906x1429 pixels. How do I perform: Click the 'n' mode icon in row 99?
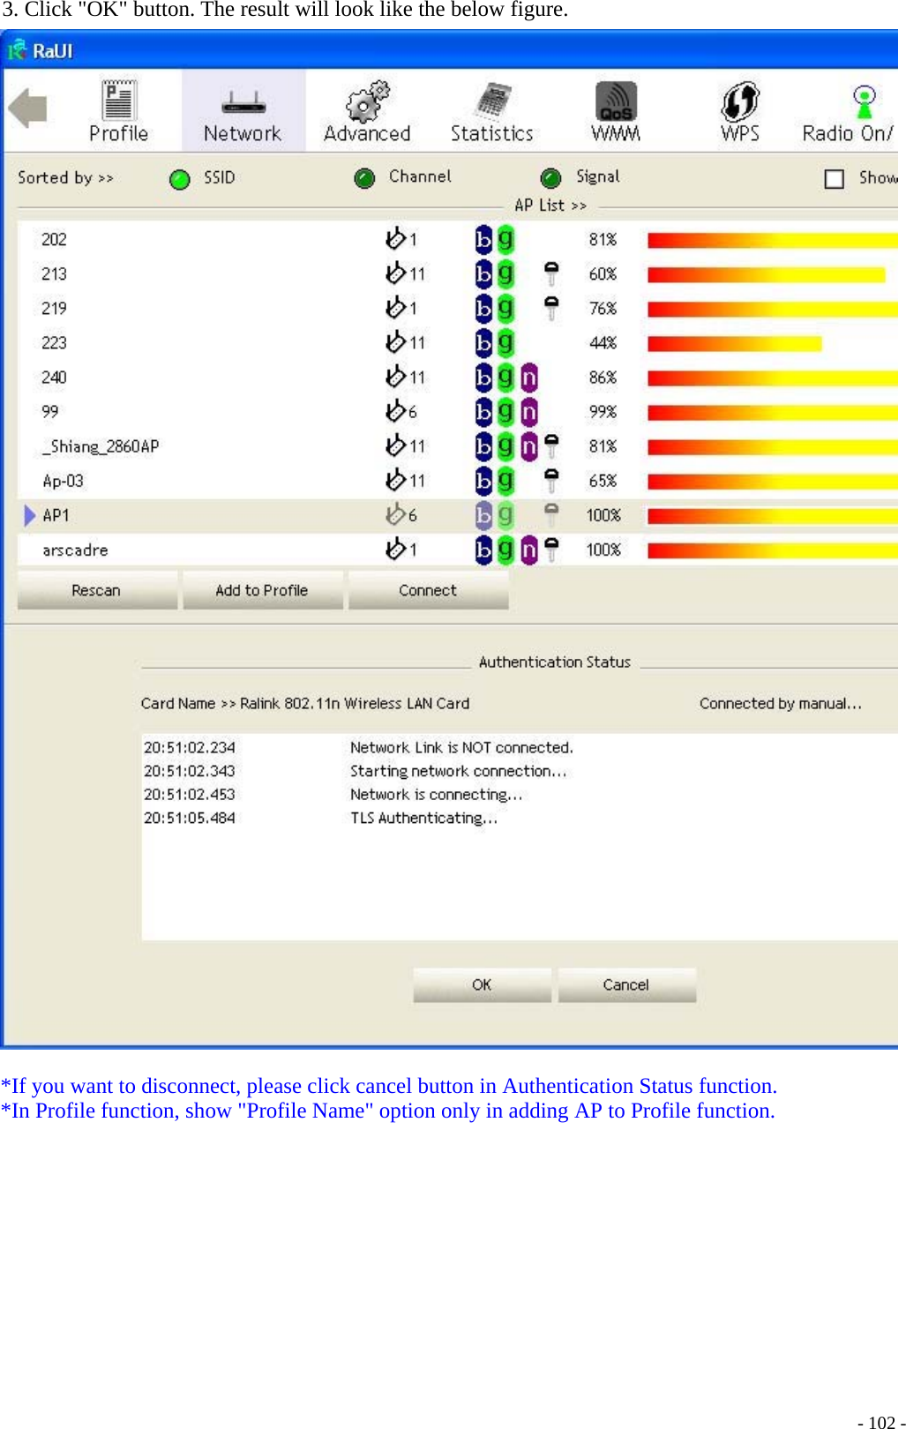pos(528,412)
